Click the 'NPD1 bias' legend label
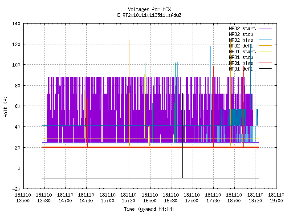The height and width of the screenshot is (213, 285). point(241,63)
